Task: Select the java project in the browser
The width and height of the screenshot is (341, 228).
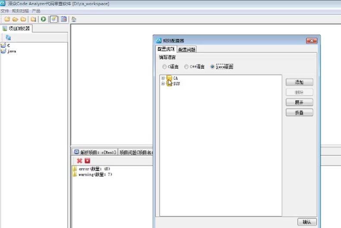Action: tap(12, 51)
